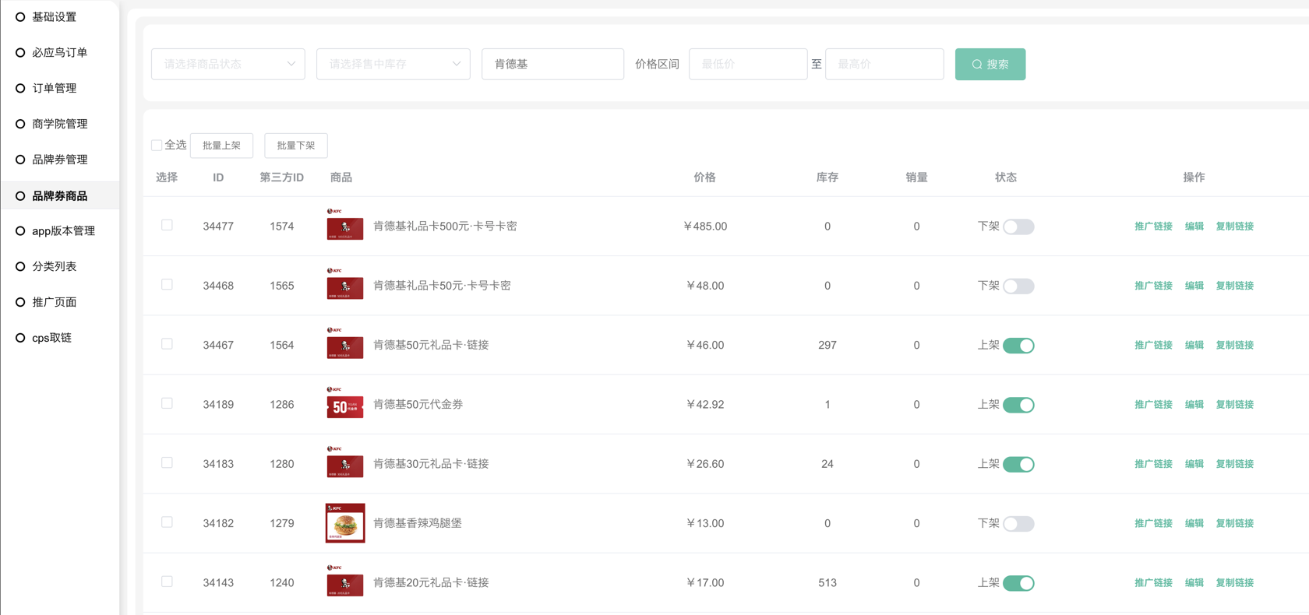Click the circle icon beside 订单管理

(20, 89)
